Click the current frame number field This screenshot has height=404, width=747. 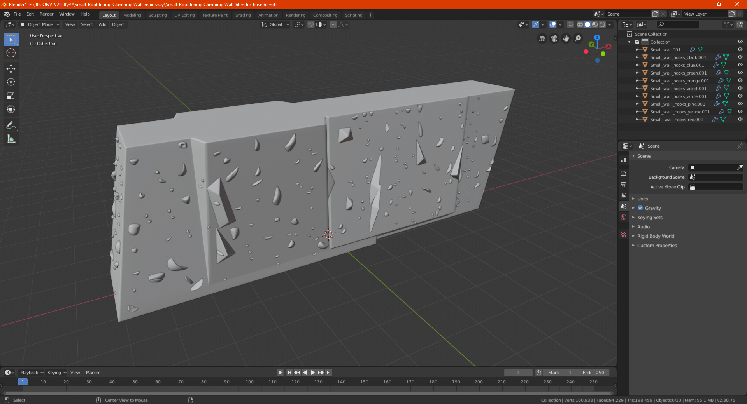518,373
